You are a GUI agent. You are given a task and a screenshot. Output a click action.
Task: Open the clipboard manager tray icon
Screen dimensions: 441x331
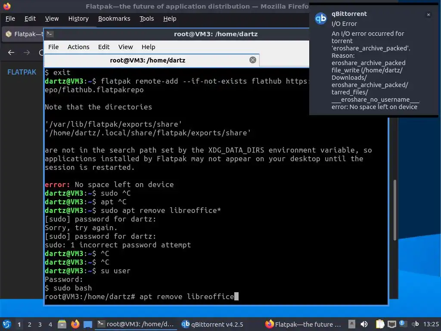[380, 324]
